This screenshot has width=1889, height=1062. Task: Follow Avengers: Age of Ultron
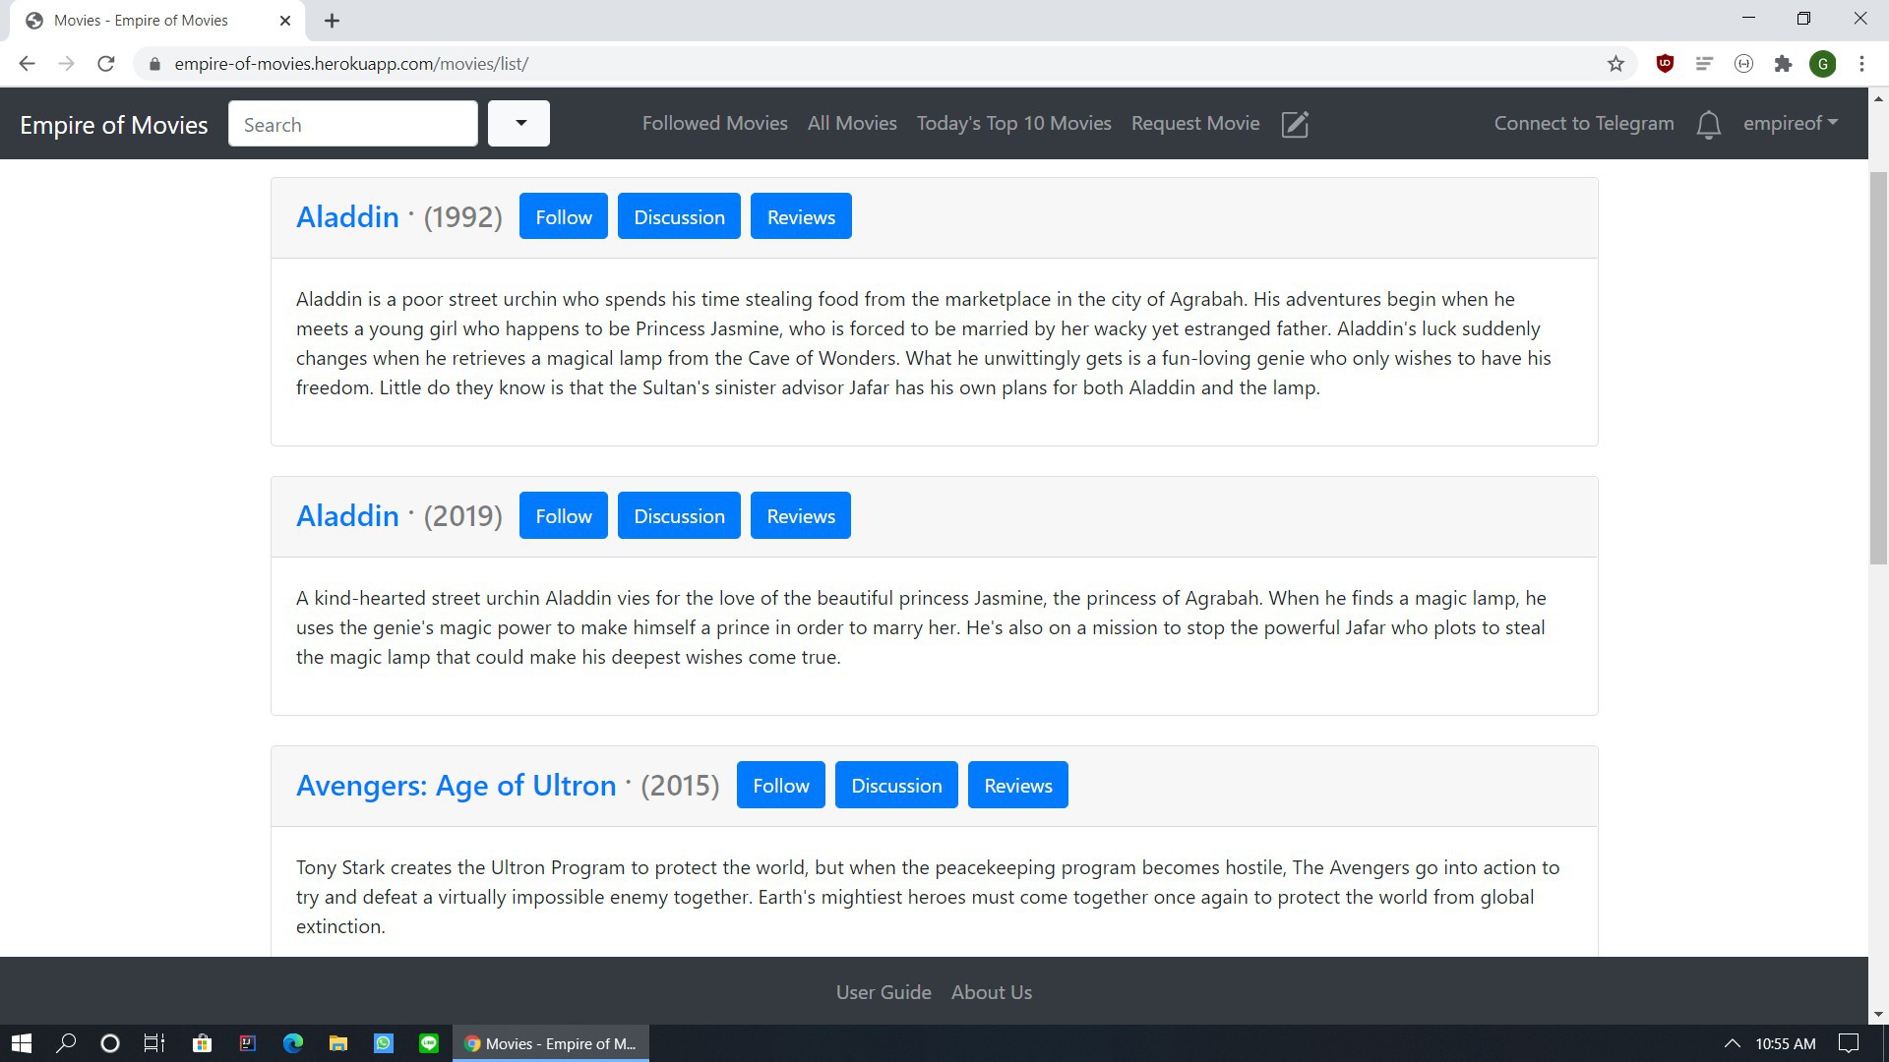point(780,785)
